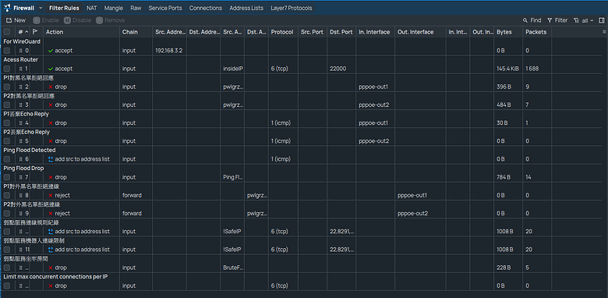Click the Enable button
Image resolution: width=608 pixels, height=298 pixels.
coord(46,20)
